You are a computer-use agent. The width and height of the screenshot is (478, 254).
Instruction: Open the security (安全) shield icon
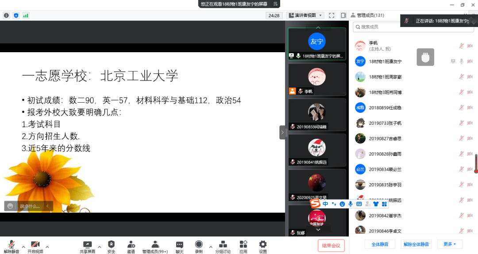coord(111,244)
